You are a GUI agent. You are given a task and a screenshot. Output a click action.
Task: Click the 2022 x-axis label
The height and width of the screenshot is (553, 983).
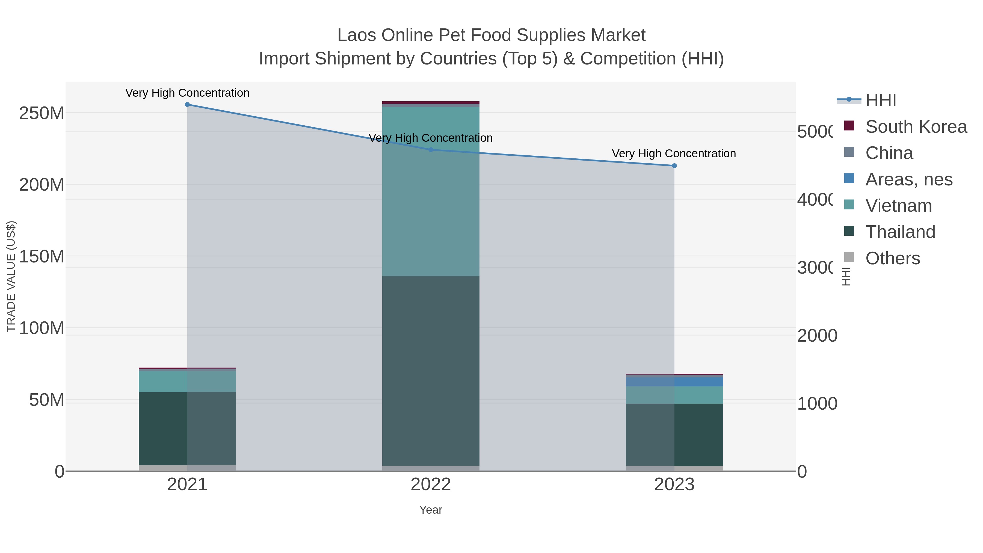pyautogui.click(x=431, y=485)
